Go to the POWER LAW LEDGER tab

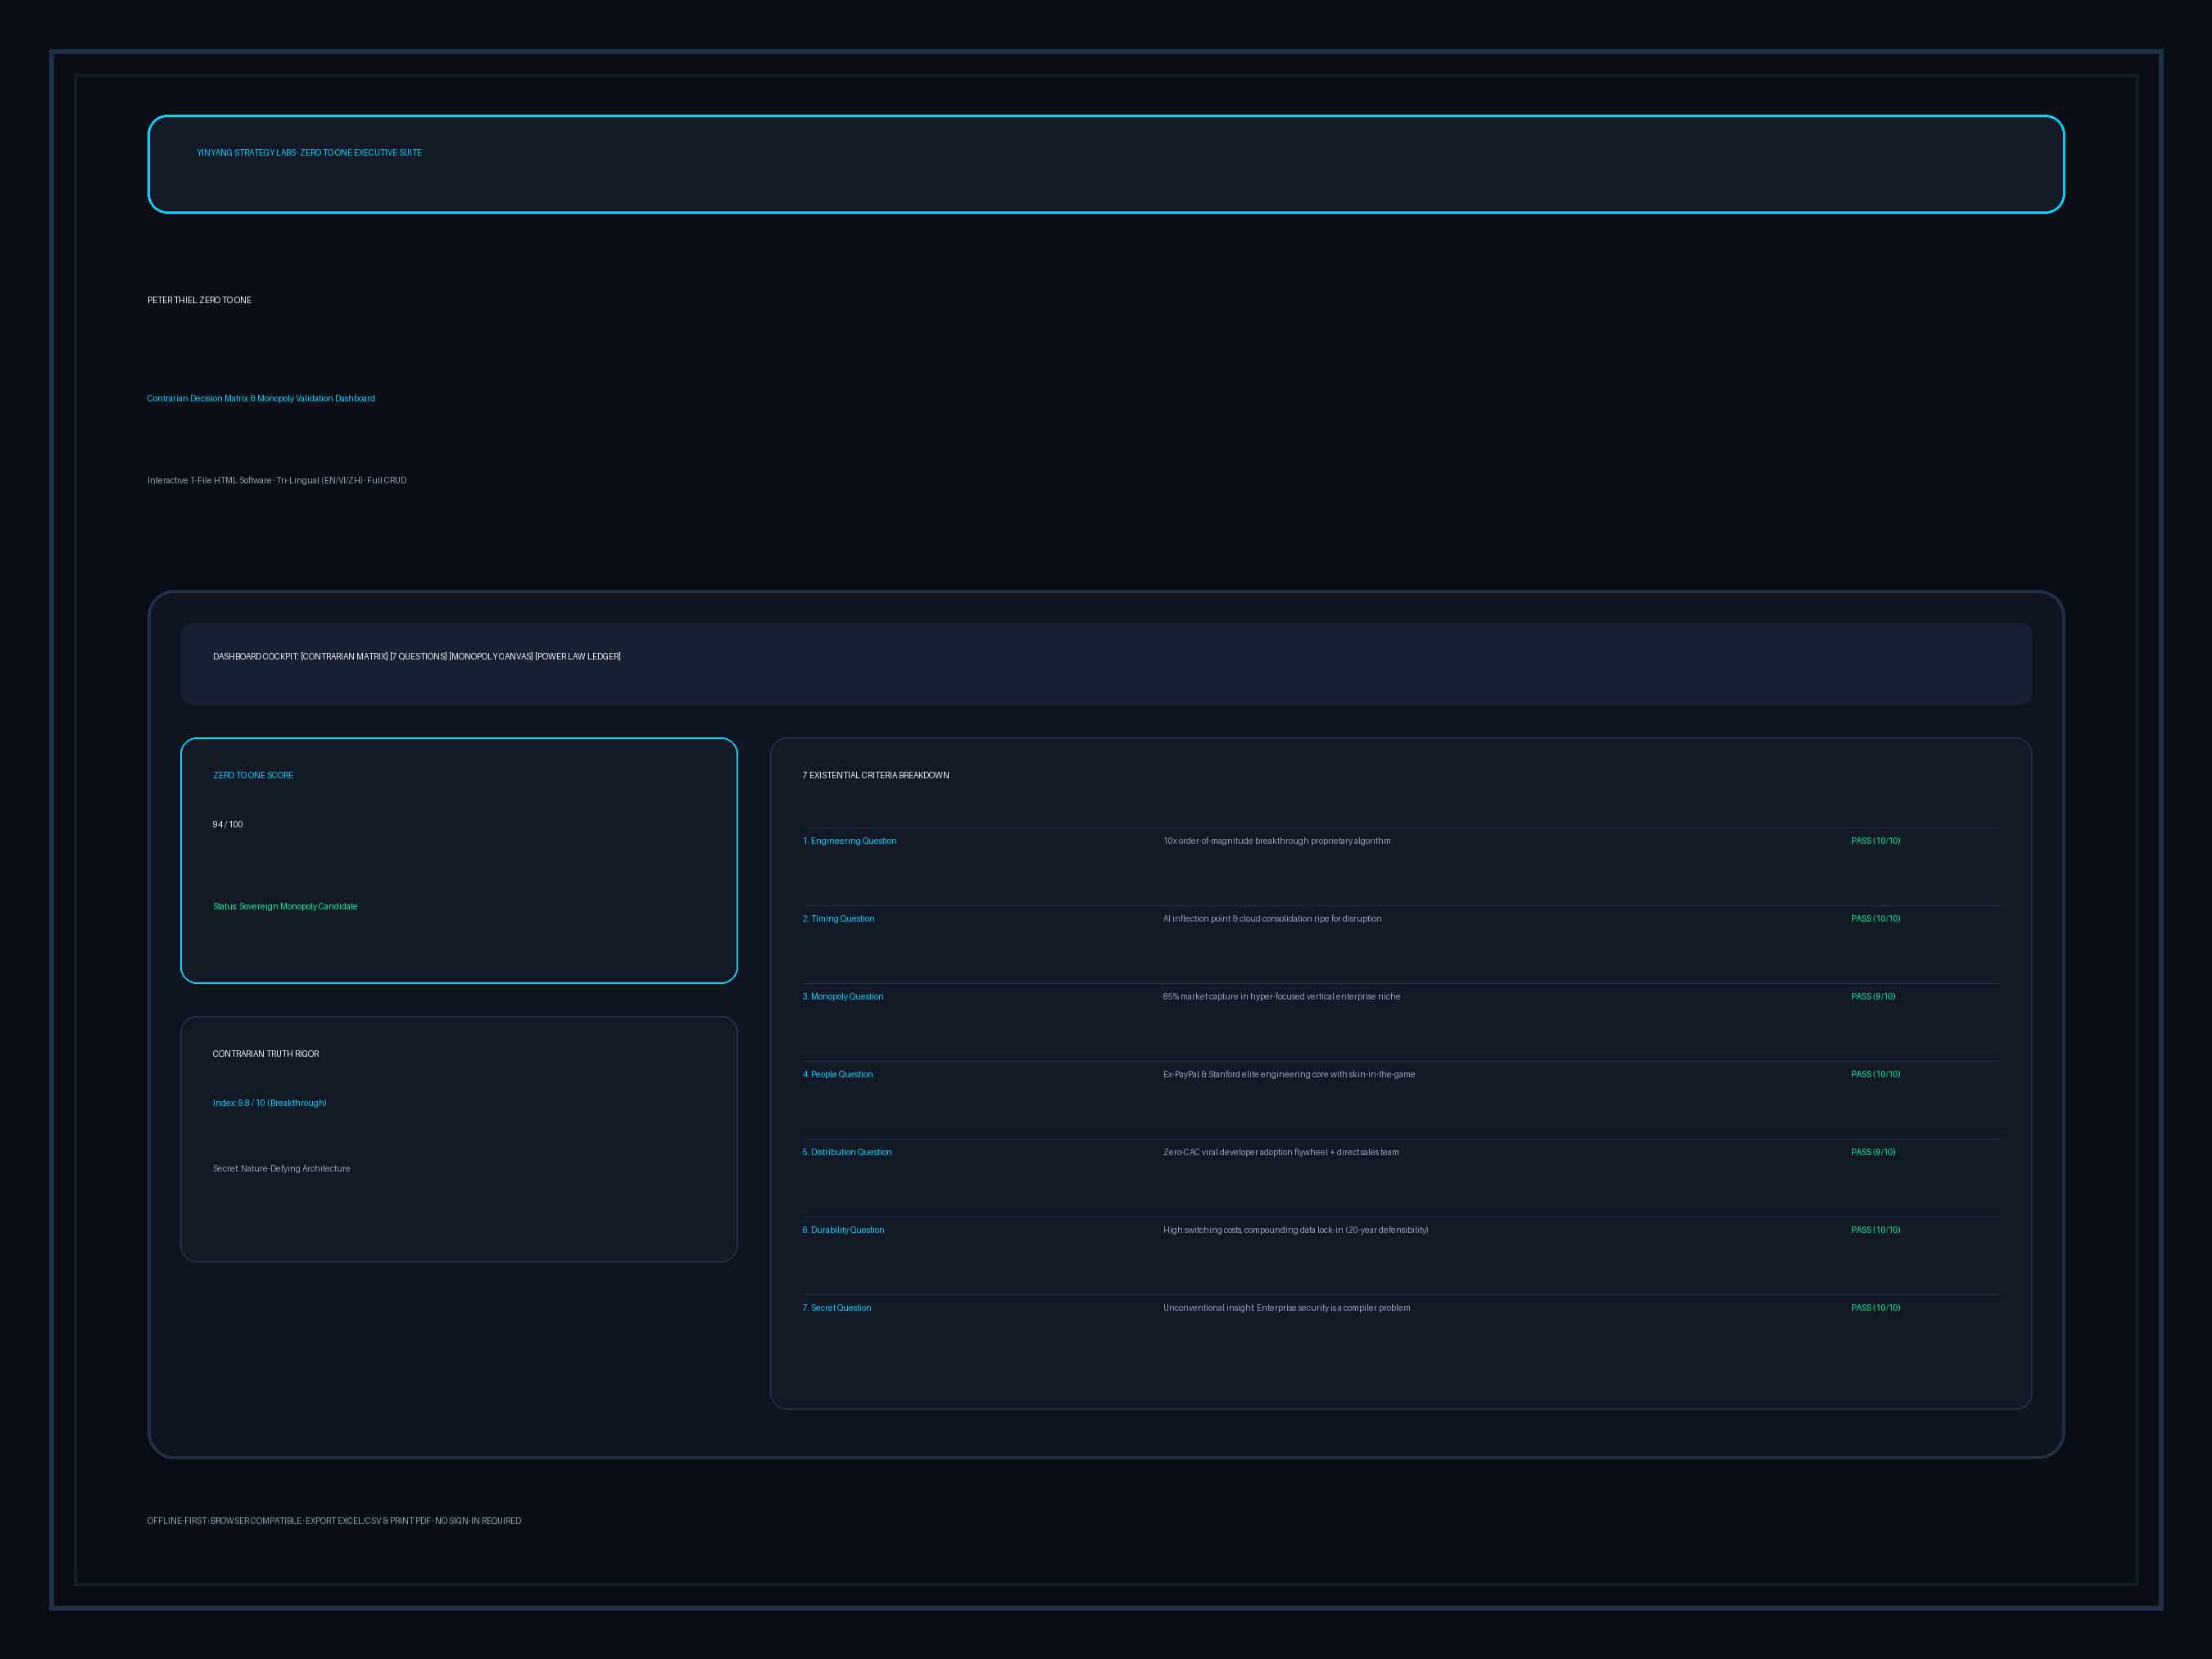(x=578, y=657)
